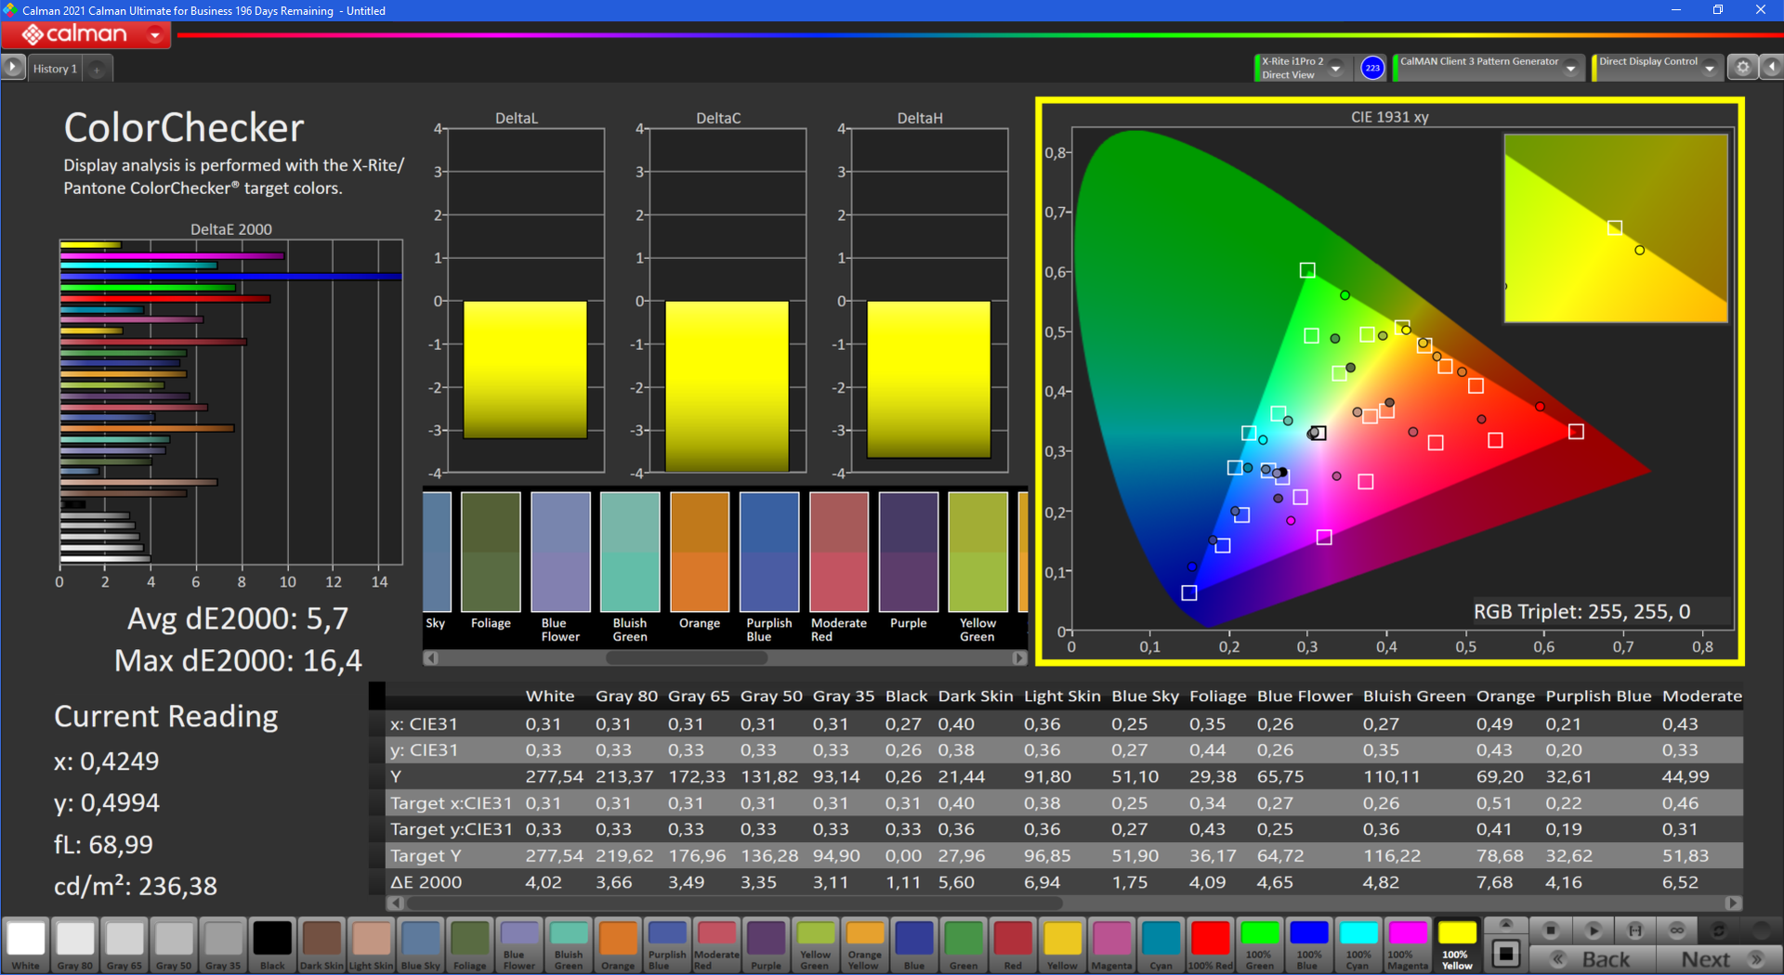Click the left arrow panel collapse icon
The width and height of the screenshot is (1784, 975).
point(1771,68)
